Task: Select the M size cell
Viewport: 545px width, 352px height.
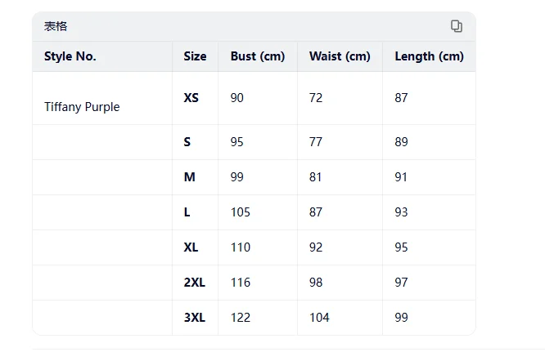Action: 189,177
